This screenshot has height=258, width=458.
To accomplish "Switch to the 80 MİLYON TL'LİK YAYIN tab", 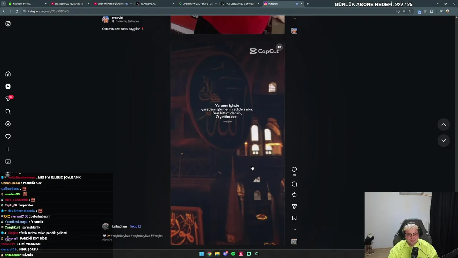I will 112,4.
